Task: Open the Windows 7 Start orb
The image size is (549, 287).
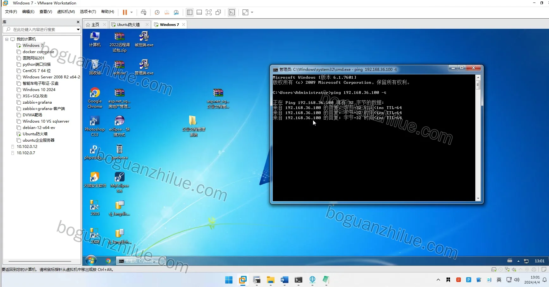Action: click(x=91, y=261)
